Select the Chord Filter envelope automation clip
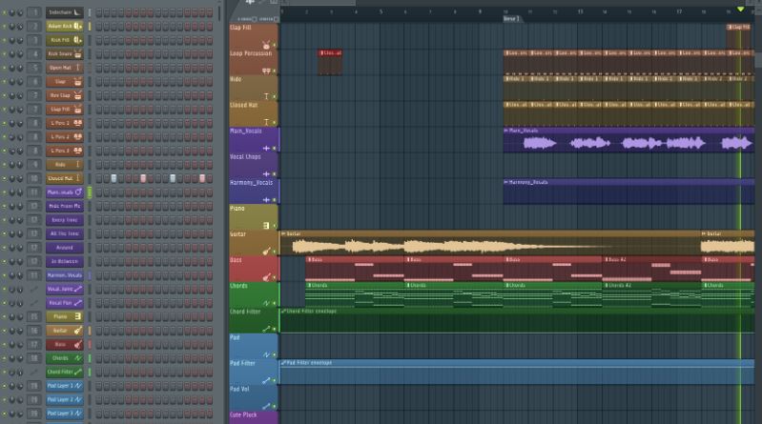Image resolution: width=762 pixels, height=424 pixels. coord(517,320)
